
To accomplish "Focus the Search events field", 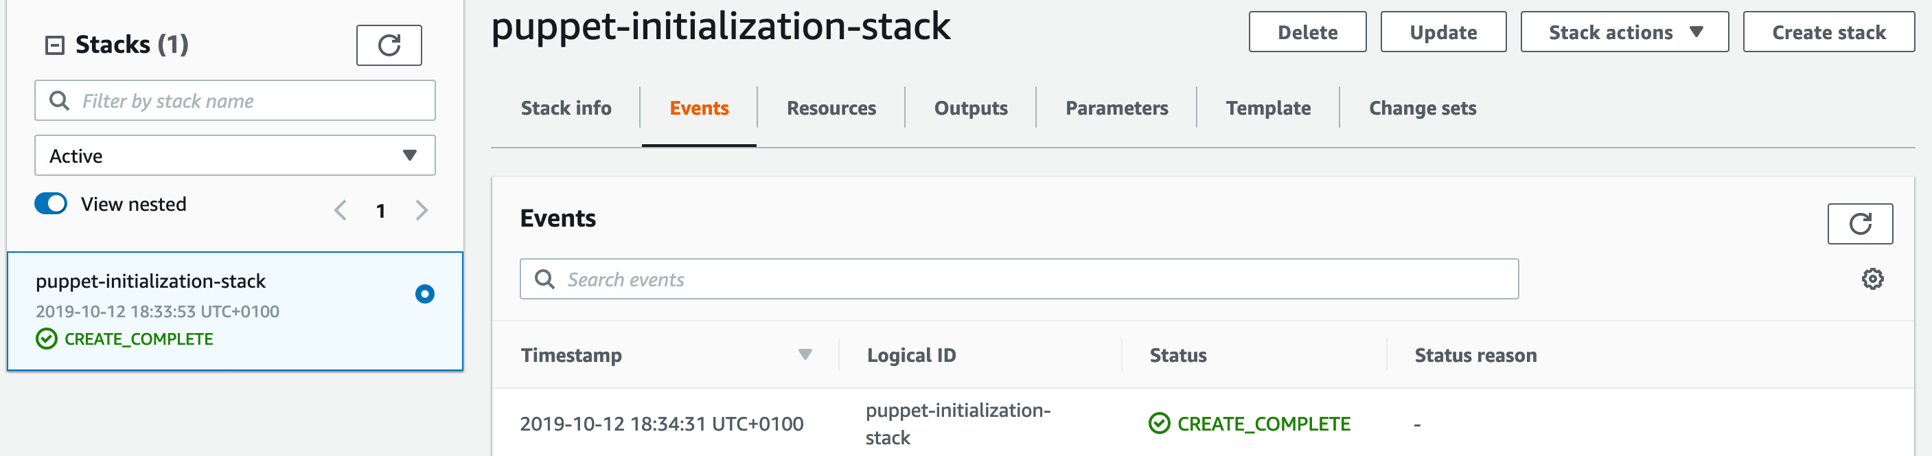I will 1020,280.
